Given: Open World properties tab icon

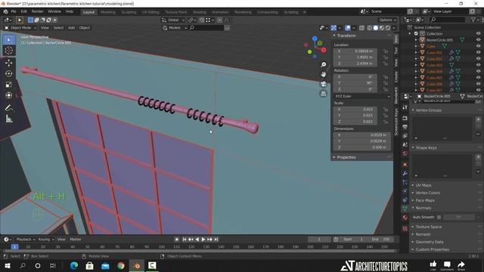Looking at the screenshot, I should (405, 153).
